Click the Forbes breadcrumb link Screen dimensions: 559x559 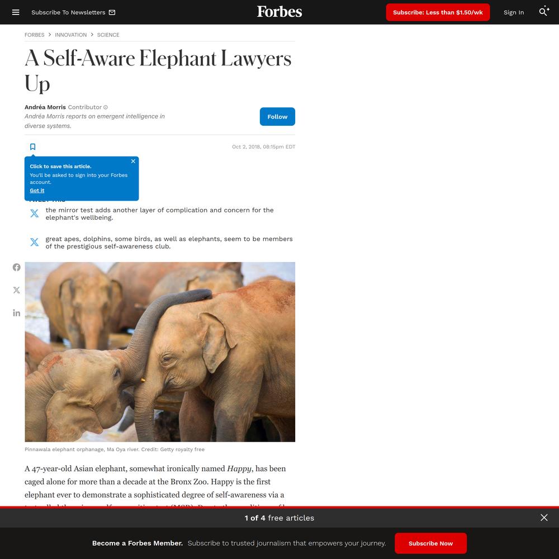pyautogui.click(x=35, y=35)
